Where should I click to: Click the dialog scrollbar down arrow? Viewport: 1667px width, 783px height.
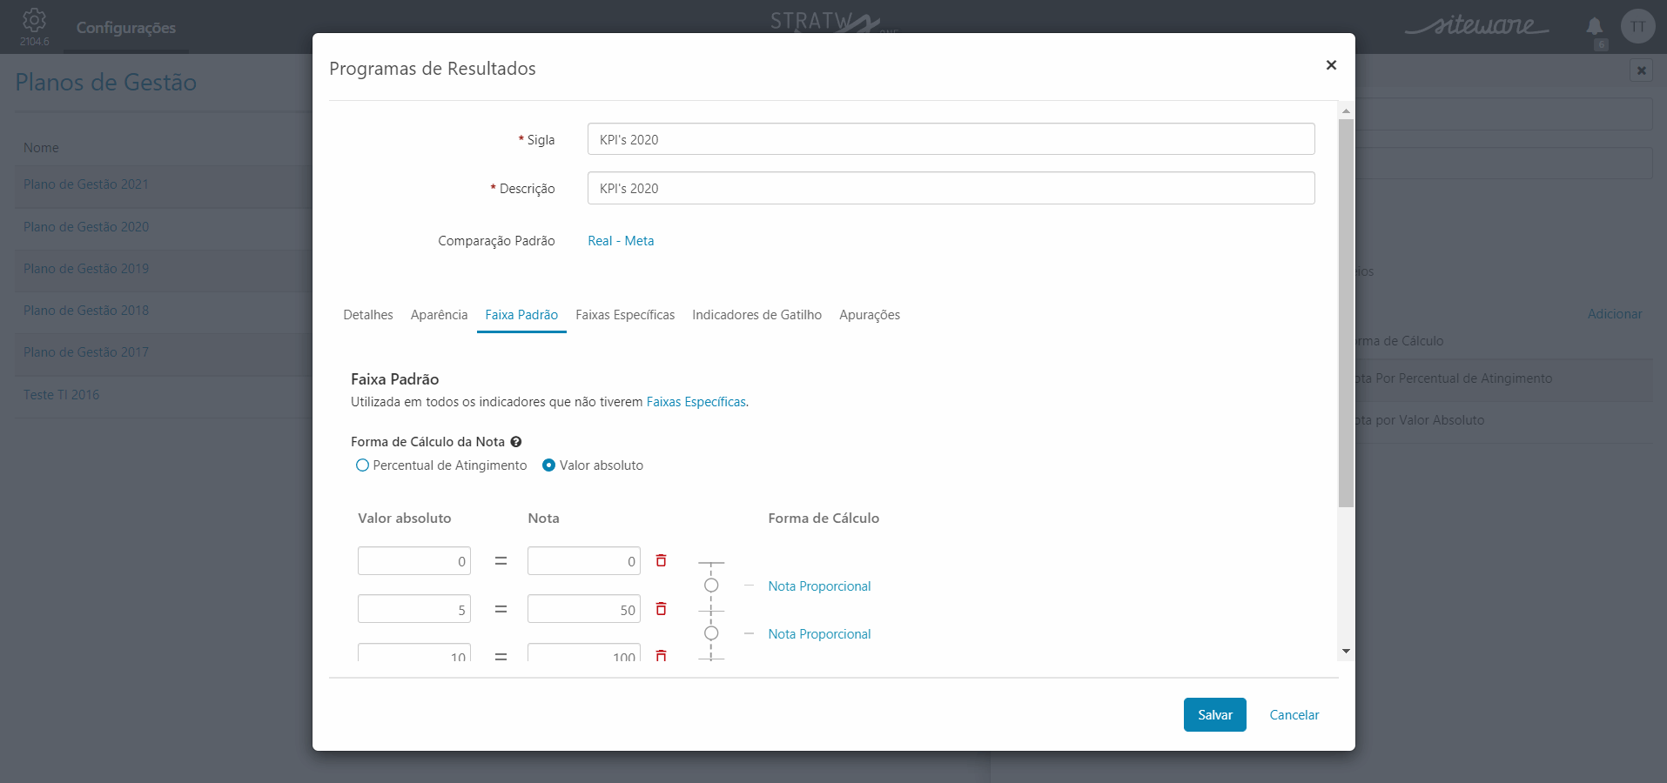pyautogui.click(x=1346, y=651)
